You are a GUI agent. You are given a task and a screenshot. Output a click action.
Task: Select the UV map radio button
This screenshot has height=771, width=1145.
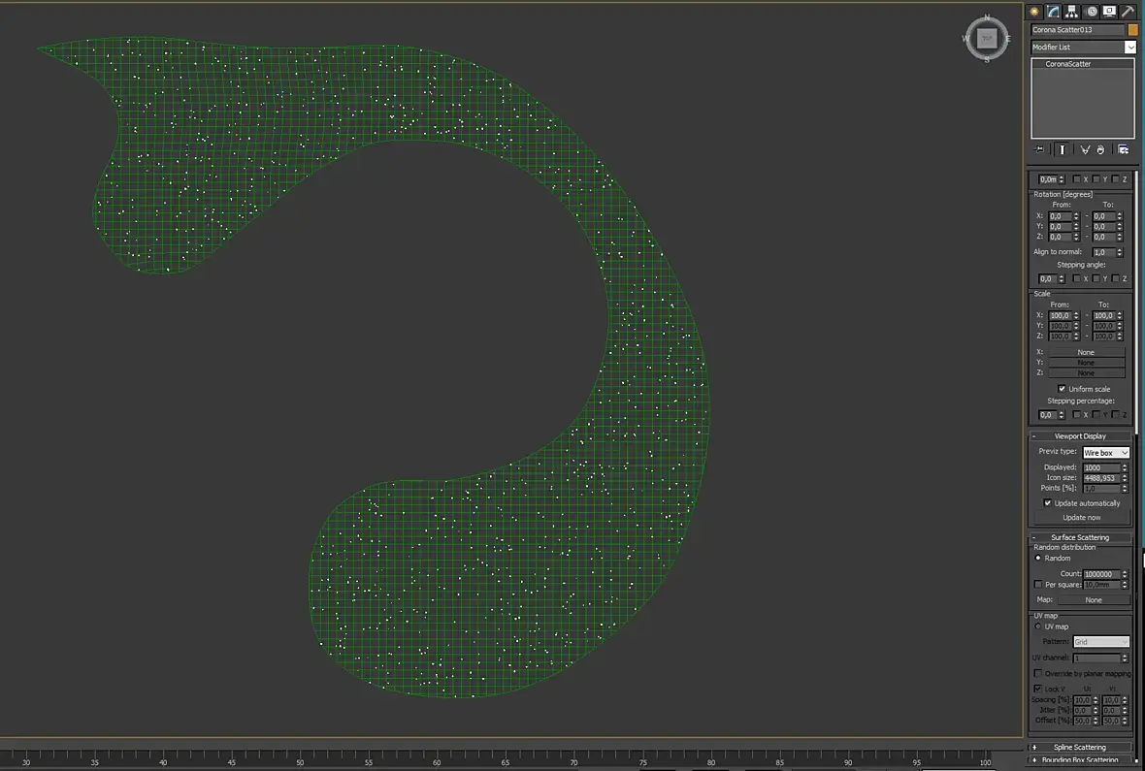coord(1038,626)
